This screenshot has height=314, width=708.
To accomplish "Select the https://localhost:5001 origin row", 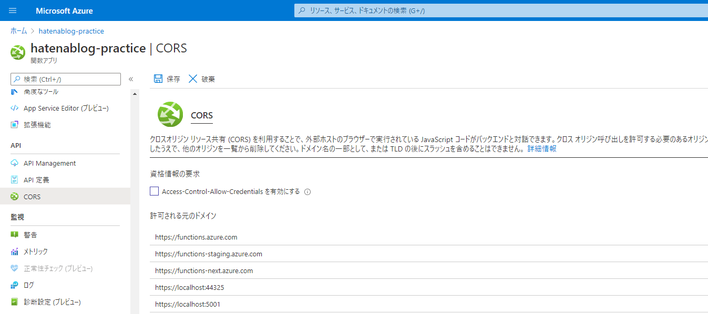I will [x=429, y=304].
